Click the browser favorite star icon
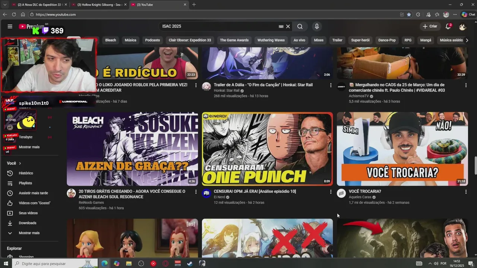 pos(409,15)
